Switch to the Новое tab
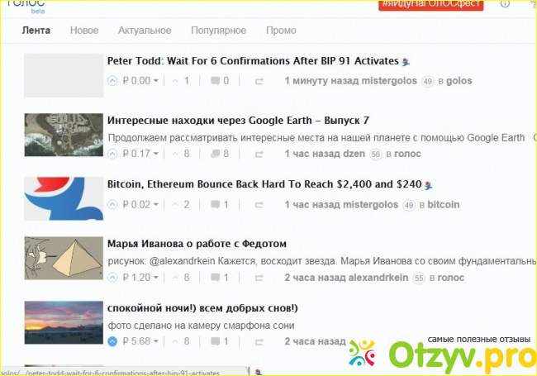537x376 pixels. tap(84, 31)
